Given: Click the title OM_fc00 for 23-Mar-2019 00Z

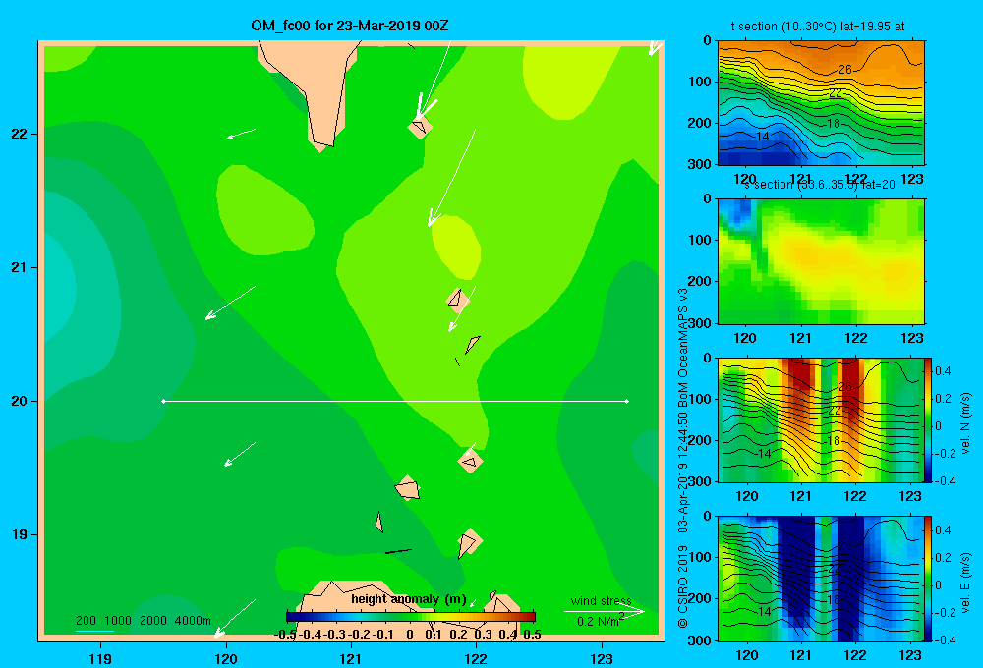Looking at the screenshot, I should [349, 26].
